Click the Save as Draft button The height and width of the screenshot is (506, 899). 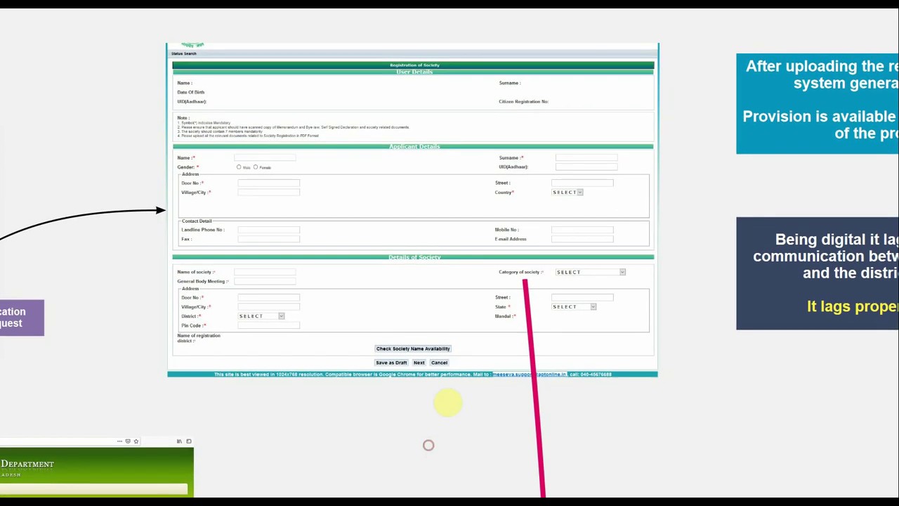pos(391,363)
